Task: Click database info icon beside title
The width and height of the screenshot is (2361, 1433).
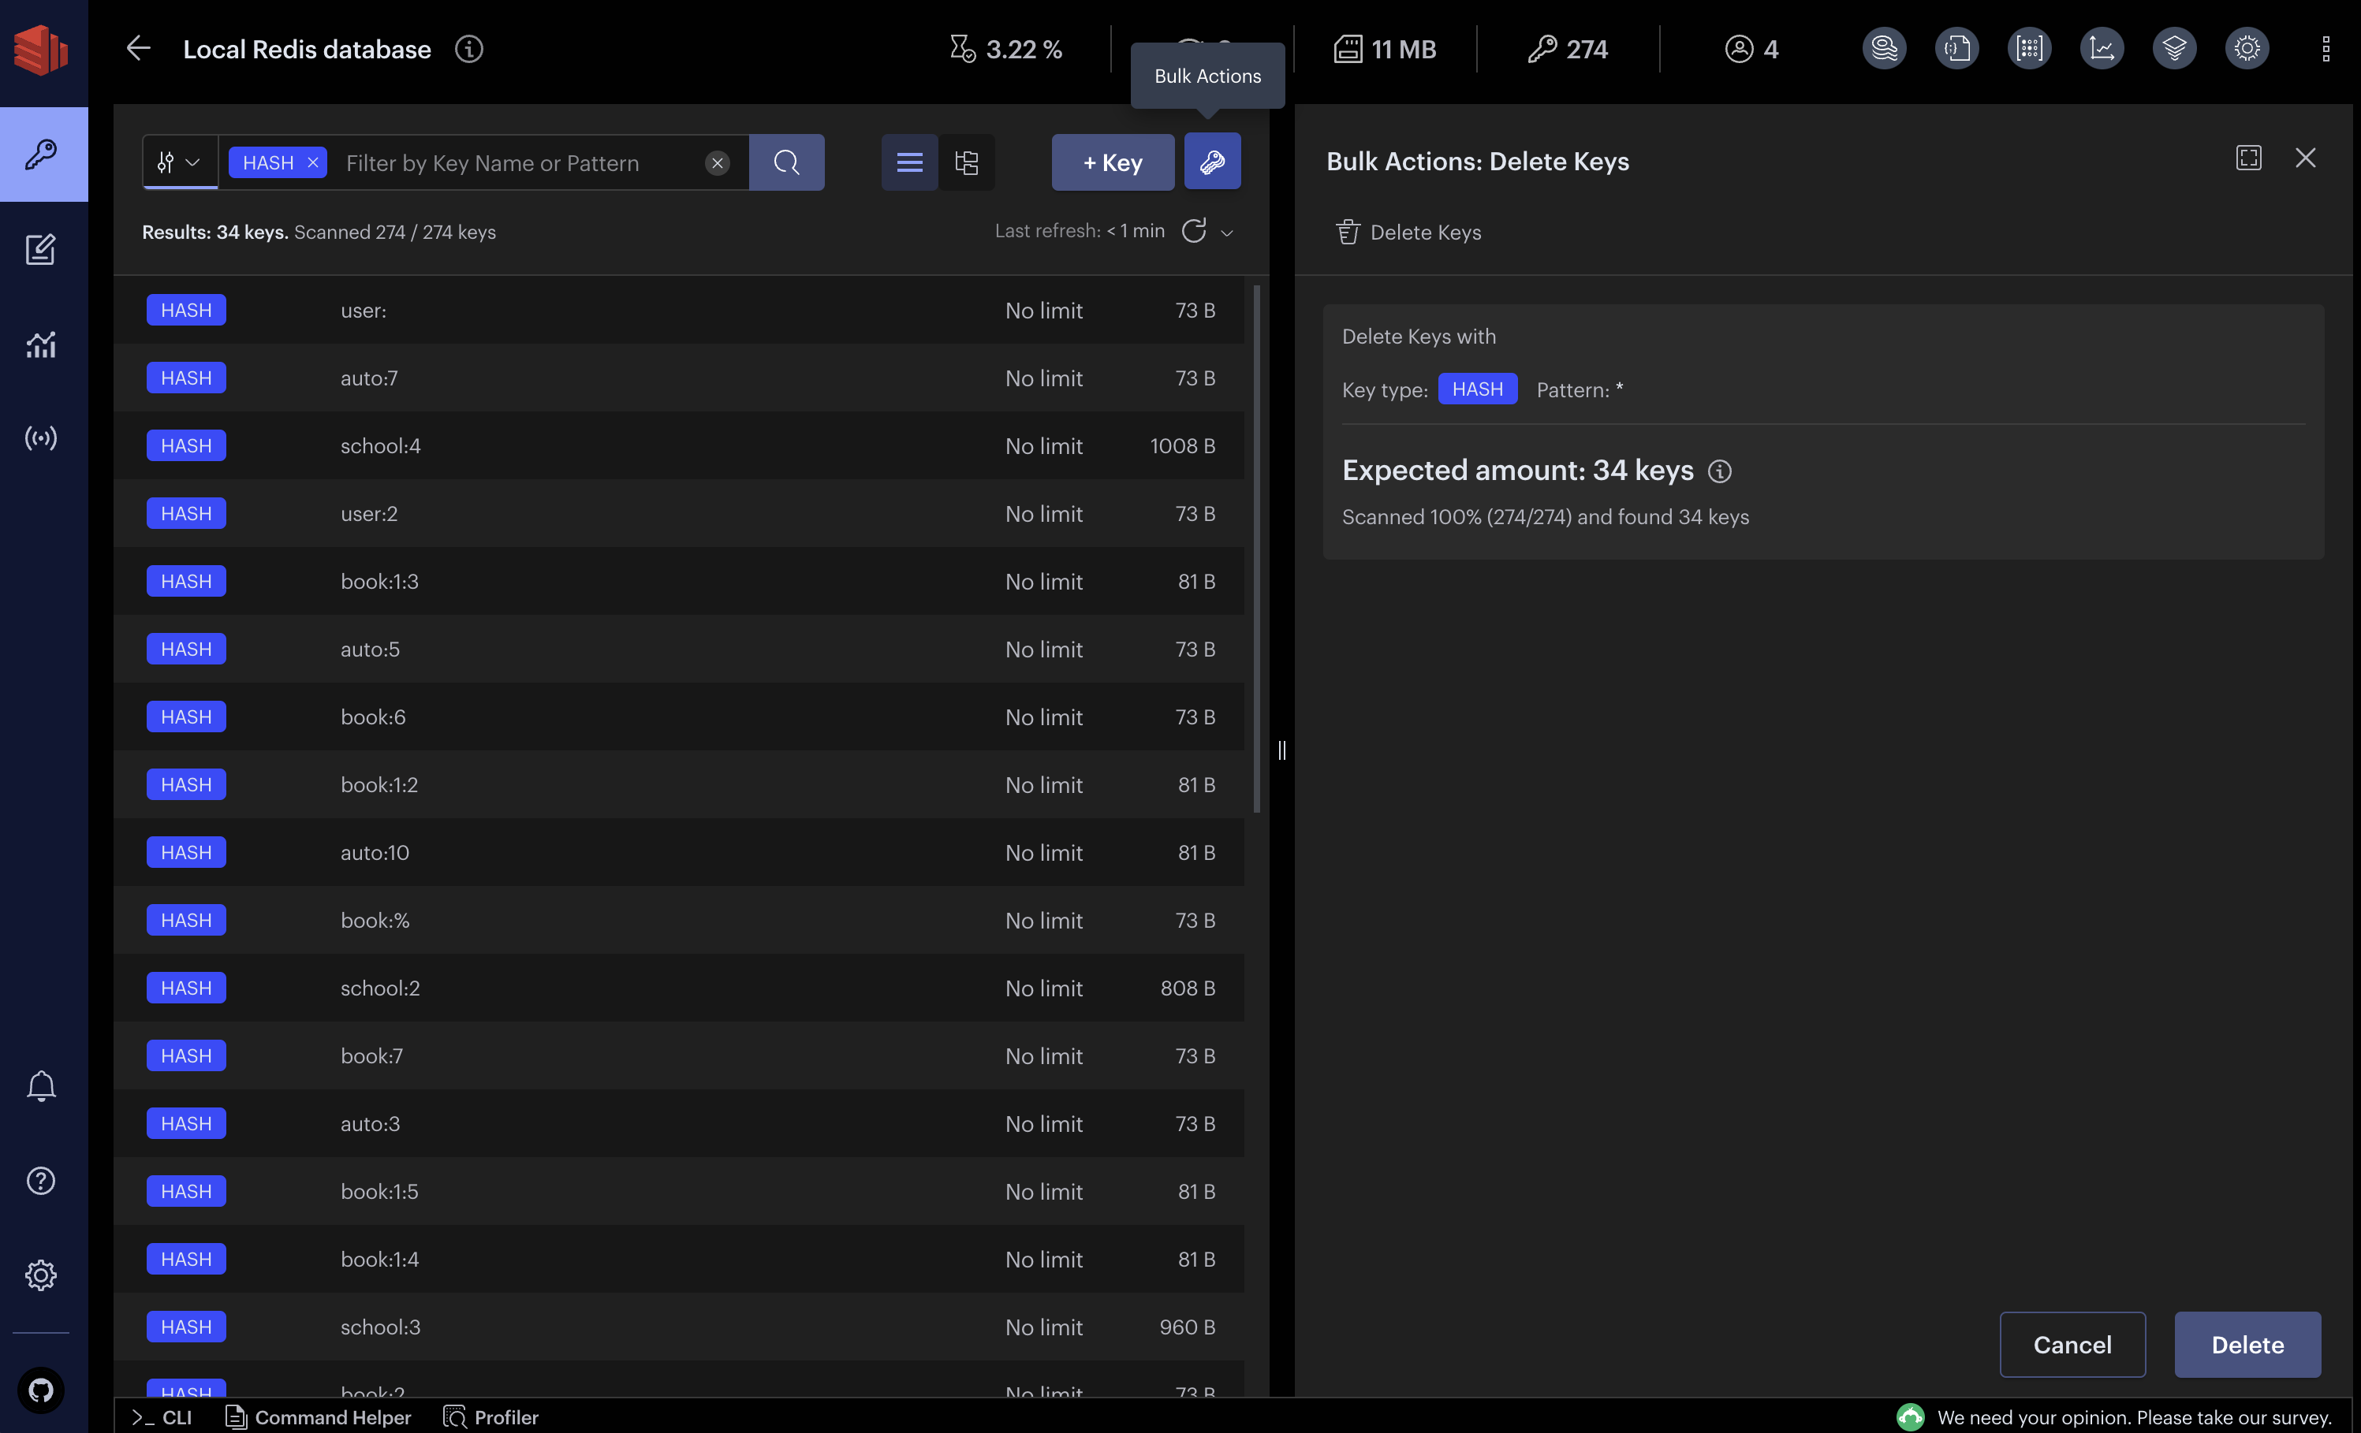Action: click(468, 49)
